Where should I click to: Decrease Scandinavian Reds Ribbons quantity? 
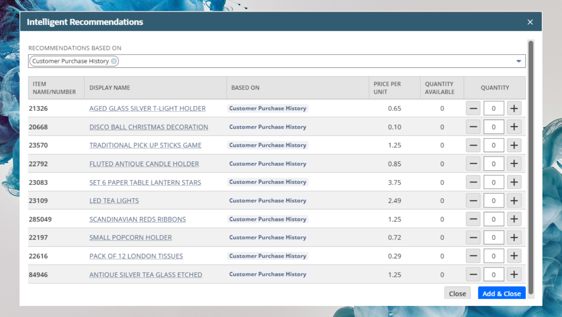[473, 219]
